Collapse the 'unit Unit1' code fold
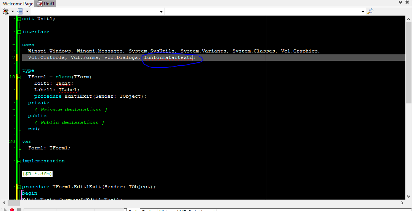The image size is (413, 211). tap(19, 19)
